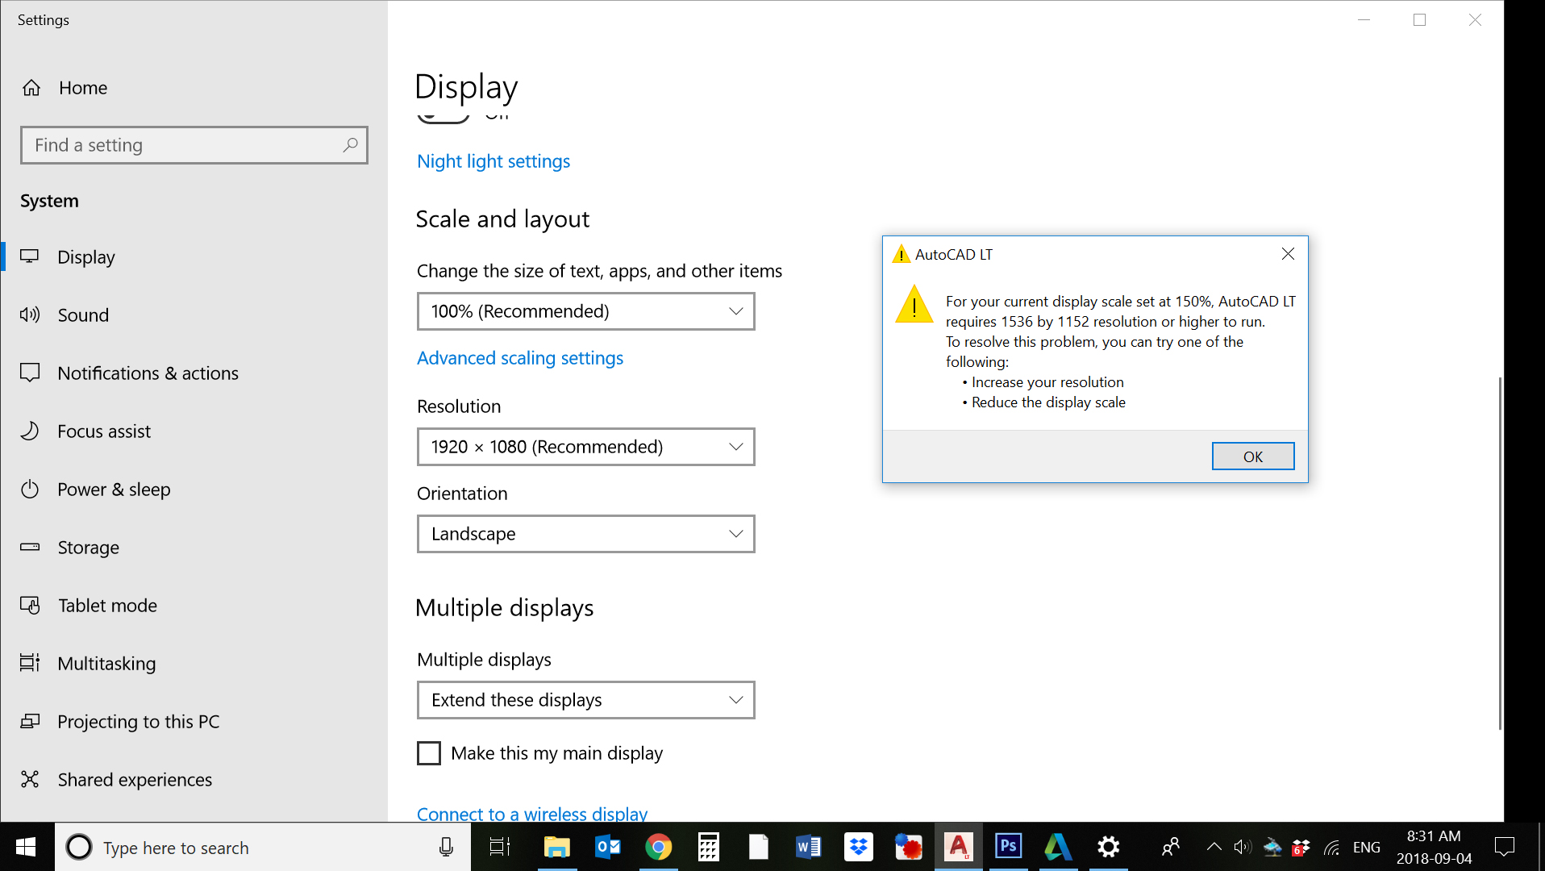1545x871 pixels.
Task: Launch Photoshop from the taskbar
Action: tap(1008, 847)
